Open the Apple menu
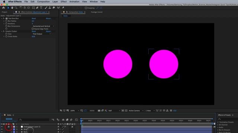This screenshot has width=238, height=133. [4, 1]
